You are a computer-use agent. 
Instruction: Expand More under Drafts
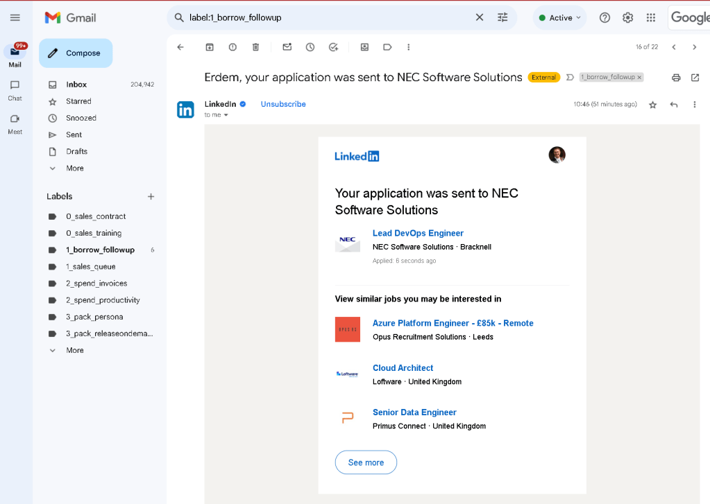pyautogui.click(x=75, y=168)
